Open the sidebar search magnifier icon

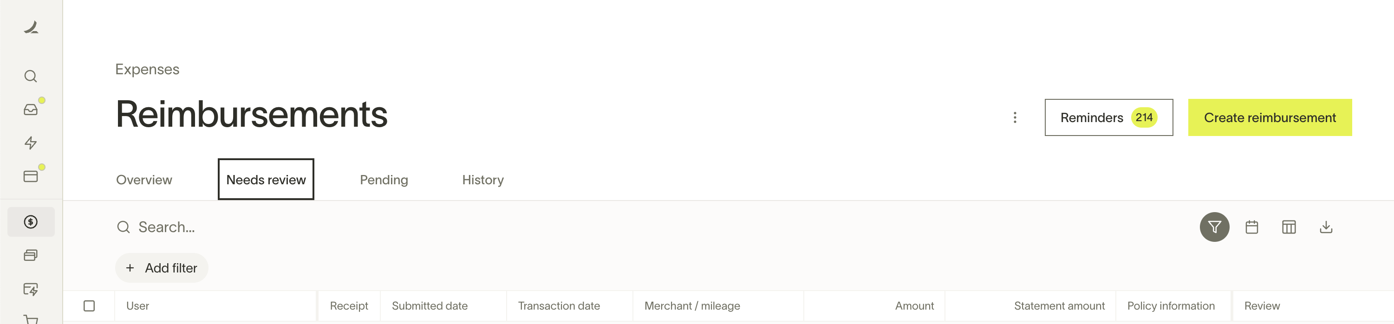click(31, 76)
